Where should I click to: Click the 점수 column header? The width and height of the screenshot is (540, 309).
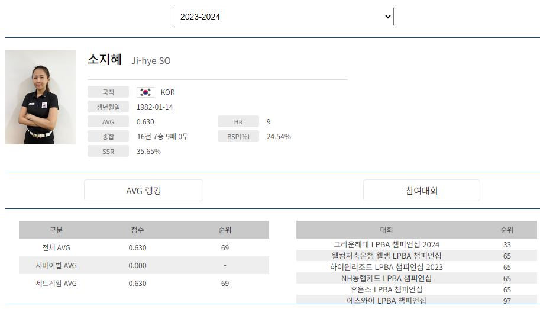(x=137, y=230)
